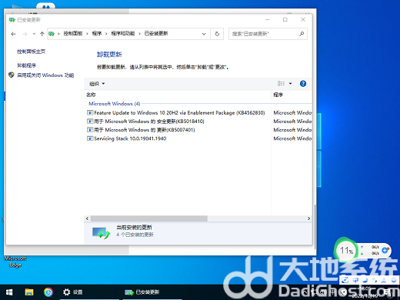Click icon of KB5007401 entry
Screen dimensions: 400x300
click(90, 130)
